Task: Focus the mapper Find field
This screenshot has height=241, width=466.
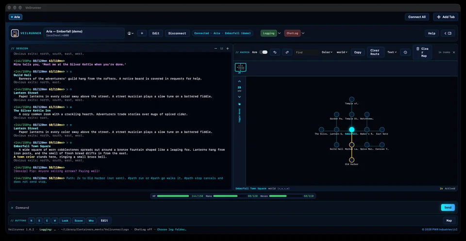Action: coord(306,52)
